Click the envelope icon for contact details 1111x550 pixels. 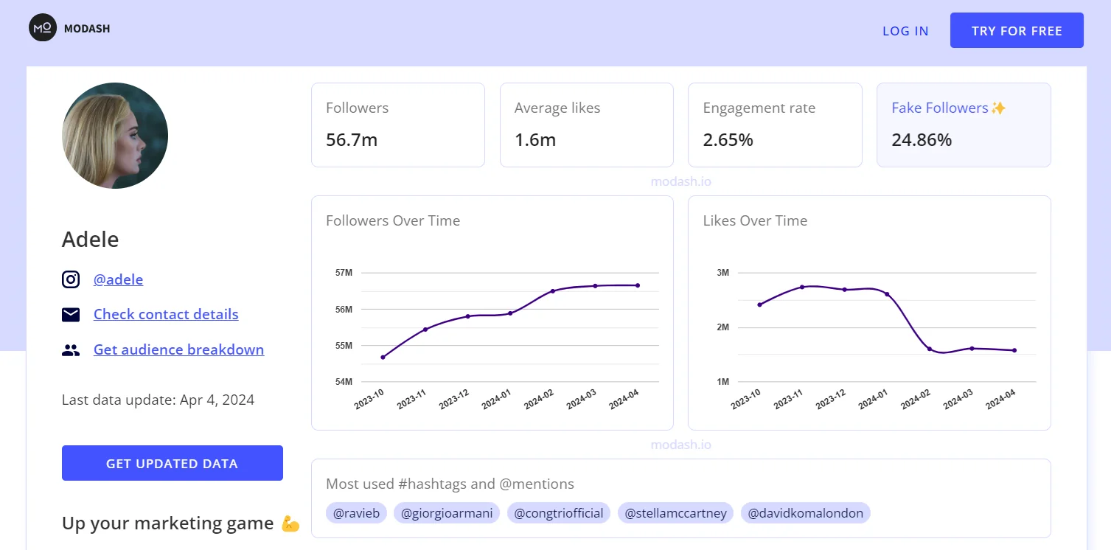pos(71,315)
